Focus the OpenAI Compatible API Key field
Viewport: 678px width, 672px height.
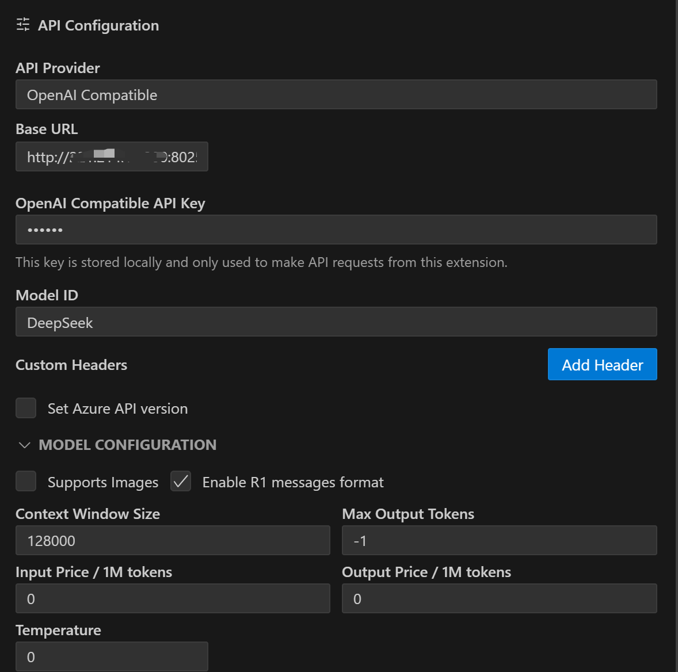point(336,230)
